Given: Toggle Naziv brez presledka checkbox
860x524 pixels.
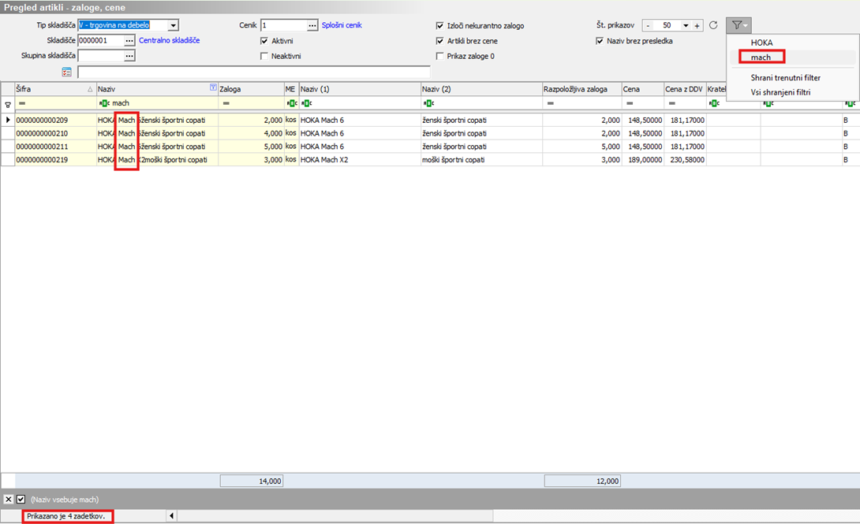Looking at the screenshot, I should coord(600,40).
